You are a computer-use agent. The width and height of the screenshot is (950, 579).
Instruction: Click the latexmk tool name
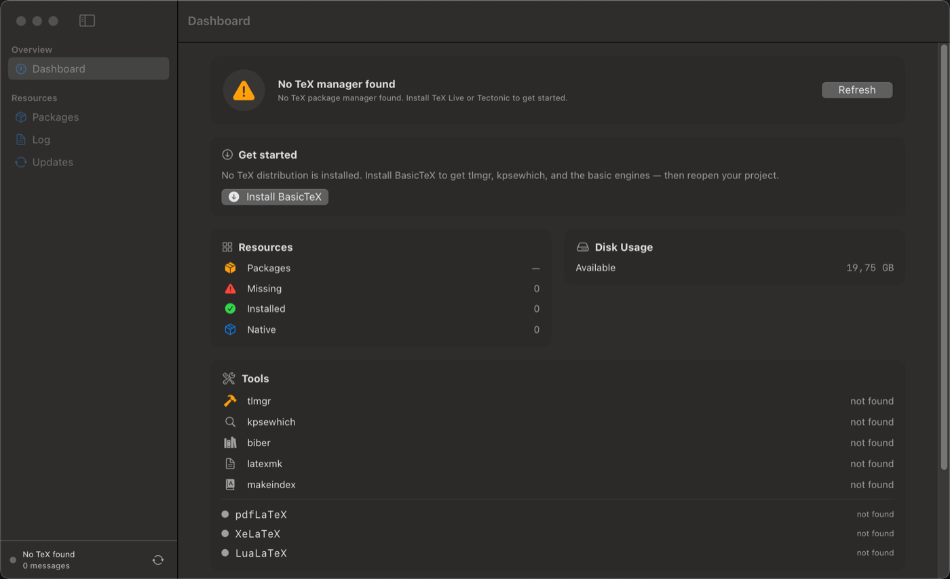click(x=265, y=464)
